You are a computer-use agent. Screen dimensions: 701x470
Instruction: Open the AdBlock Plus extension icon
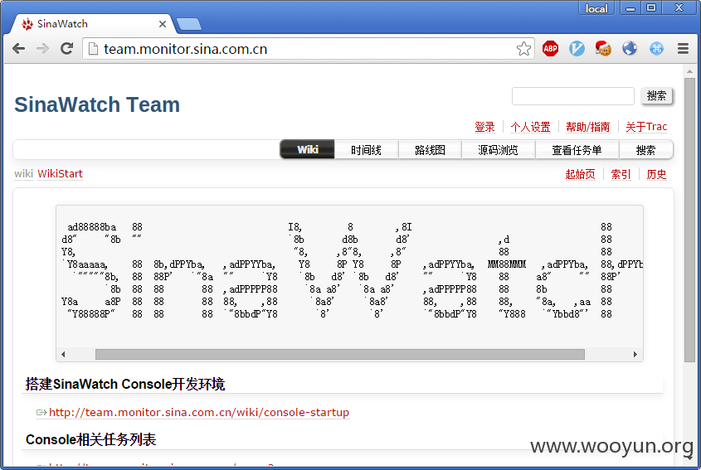550,48
